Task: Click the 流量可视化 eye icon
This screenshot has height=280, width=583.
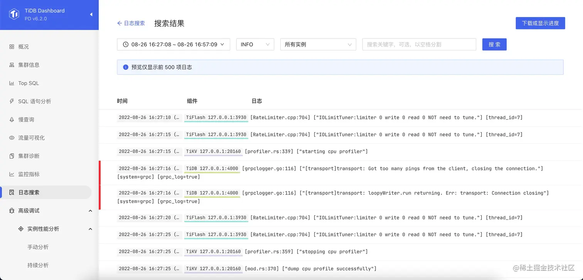Action: click(12, 138)
